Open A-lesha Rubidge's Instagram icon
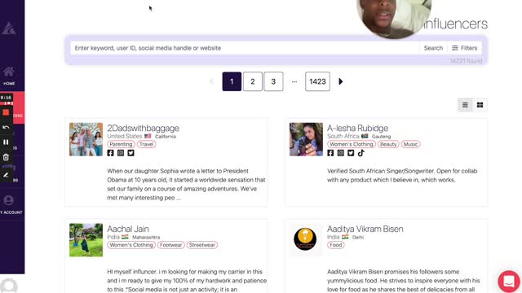The image size is (522, 293). pos(341,153)
